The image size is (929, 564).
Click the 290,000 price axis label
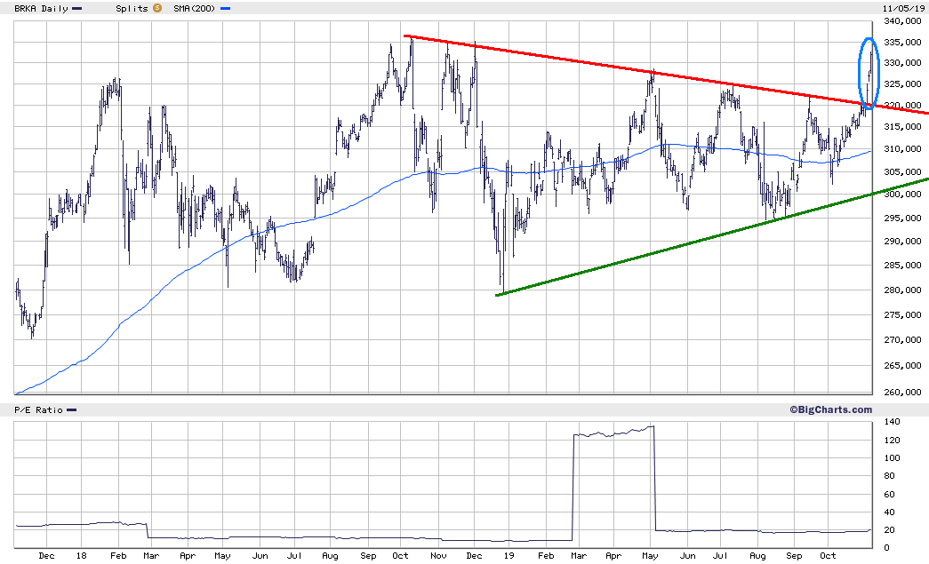[x=903, y=242]
